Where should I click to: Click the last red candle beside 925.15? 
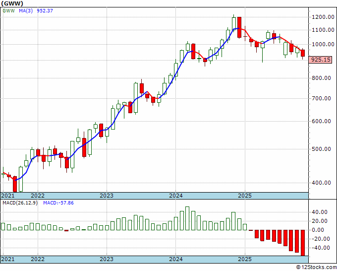(303, 53)
